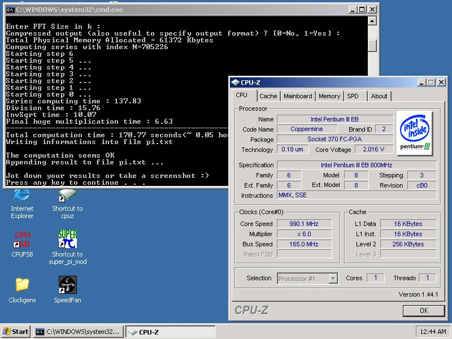Click 'The computation seems OK' line
The image size is (452, 339).
tap(60, 155)
